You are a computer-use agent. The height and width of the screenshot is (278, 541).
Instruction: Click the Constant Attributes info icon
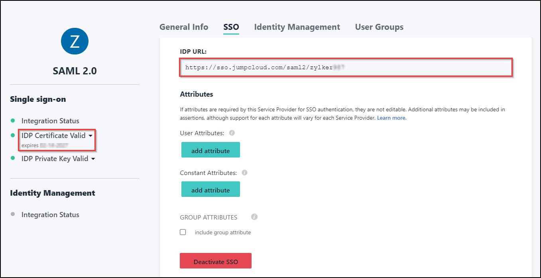[244, 173]
